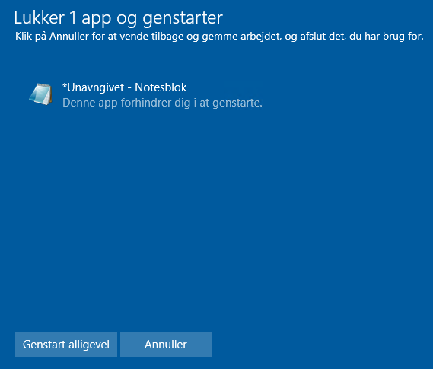The height and width of the screenshot is (369, 433).
Task: Click the word 'Lukker' in the heading
Action: coord(40,17)
